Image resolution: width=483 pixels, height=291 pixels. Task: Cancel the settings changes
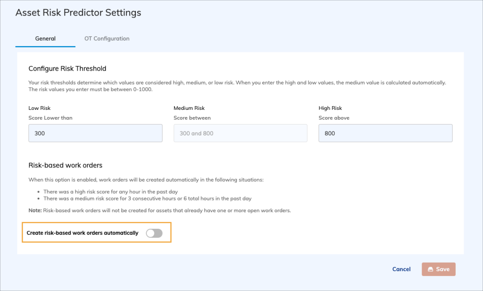click(x=401, y=269)
